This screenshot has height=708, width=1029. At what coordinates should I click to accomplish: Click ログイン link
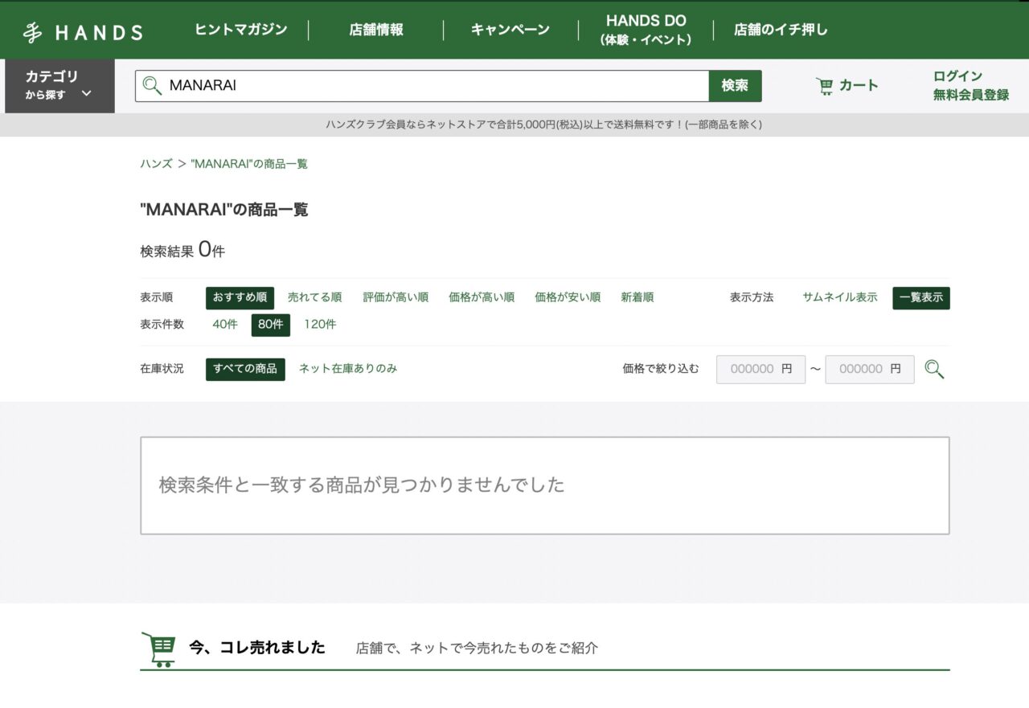[x=957, y=76]
